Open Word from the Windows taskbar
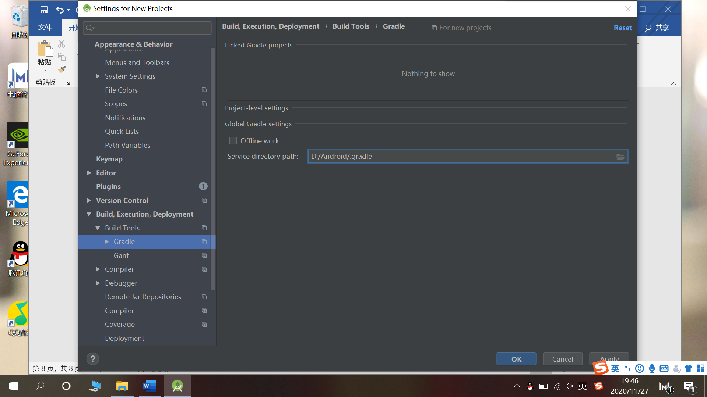 [150, 386]
